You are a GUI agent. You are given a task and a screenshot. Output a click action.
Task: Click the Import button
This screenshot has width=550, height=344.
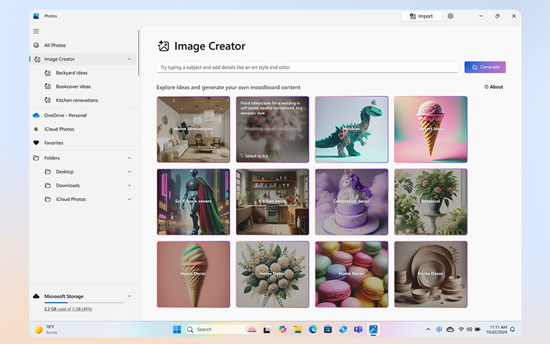[421, 16]
